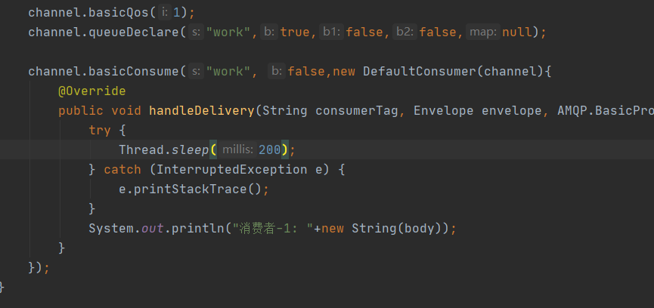
Task: Click the null argument after map hint
Action: (517, 32)
